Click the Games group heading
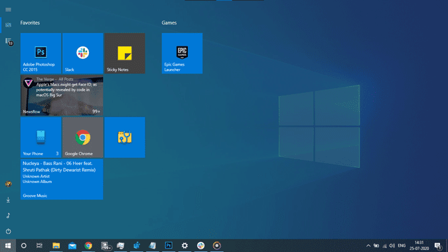 (x=169, y=23)
